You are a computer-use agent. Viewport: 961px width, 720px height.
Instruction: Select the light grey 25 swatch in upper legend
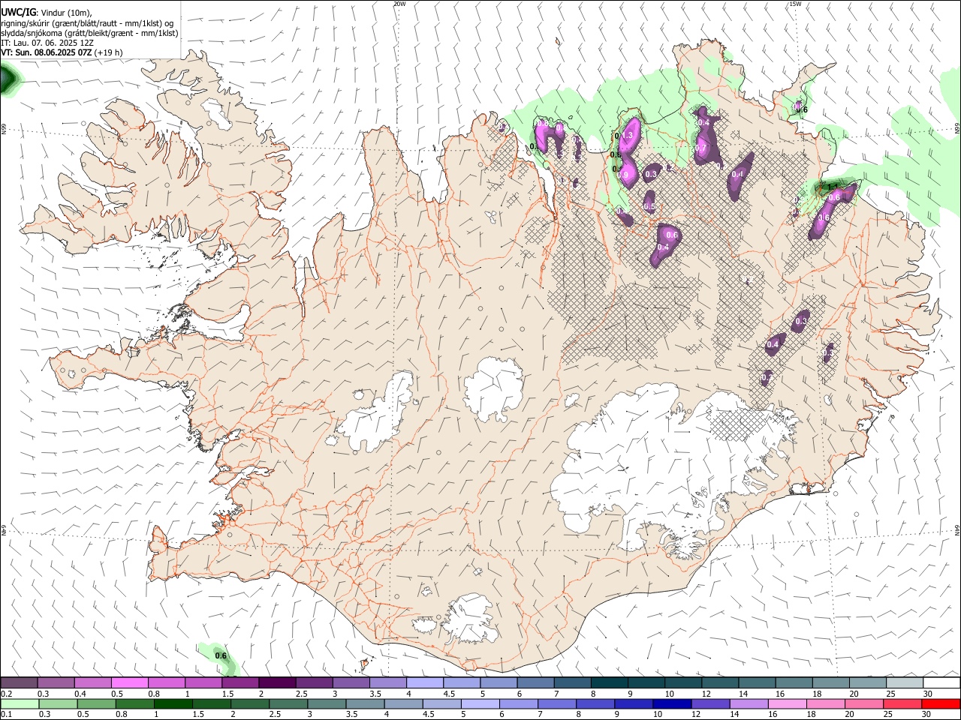905,682
